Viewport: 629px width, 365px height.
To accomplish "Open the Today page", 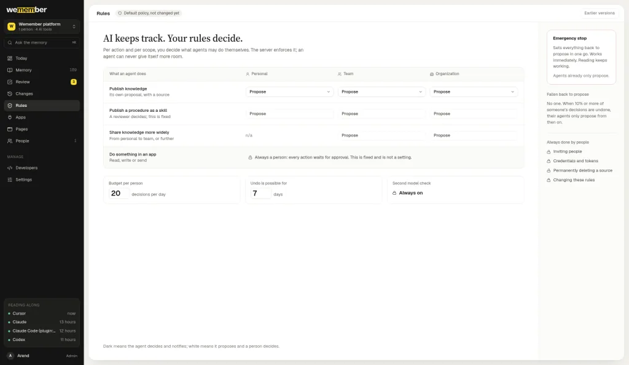I will [42, 58].
